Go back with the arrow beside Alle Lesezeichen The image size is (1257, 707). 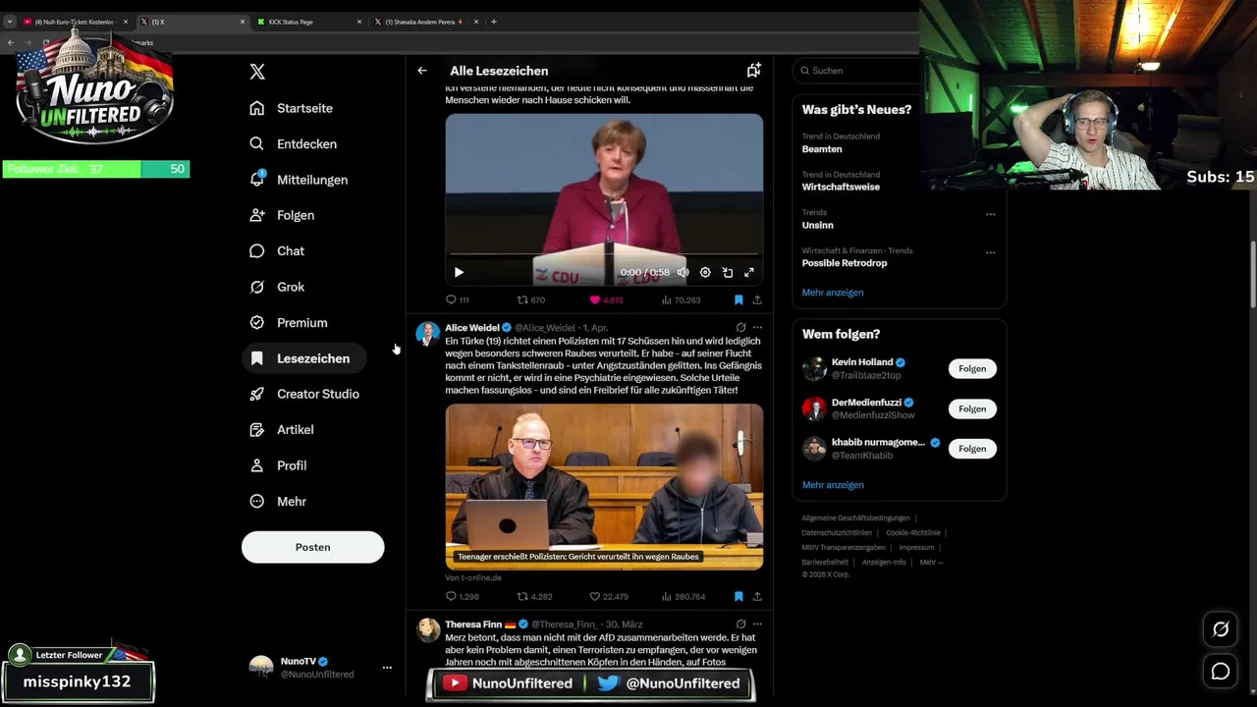pyautogui.click(x=422, y=71)
